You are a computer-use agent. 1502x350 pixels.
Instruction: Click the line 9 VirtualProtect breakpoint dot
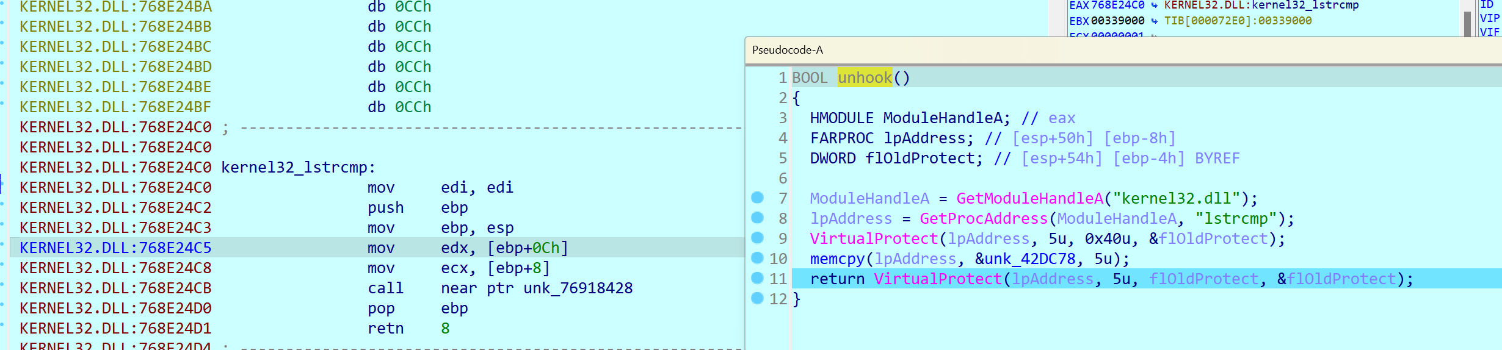pos(757,238)
